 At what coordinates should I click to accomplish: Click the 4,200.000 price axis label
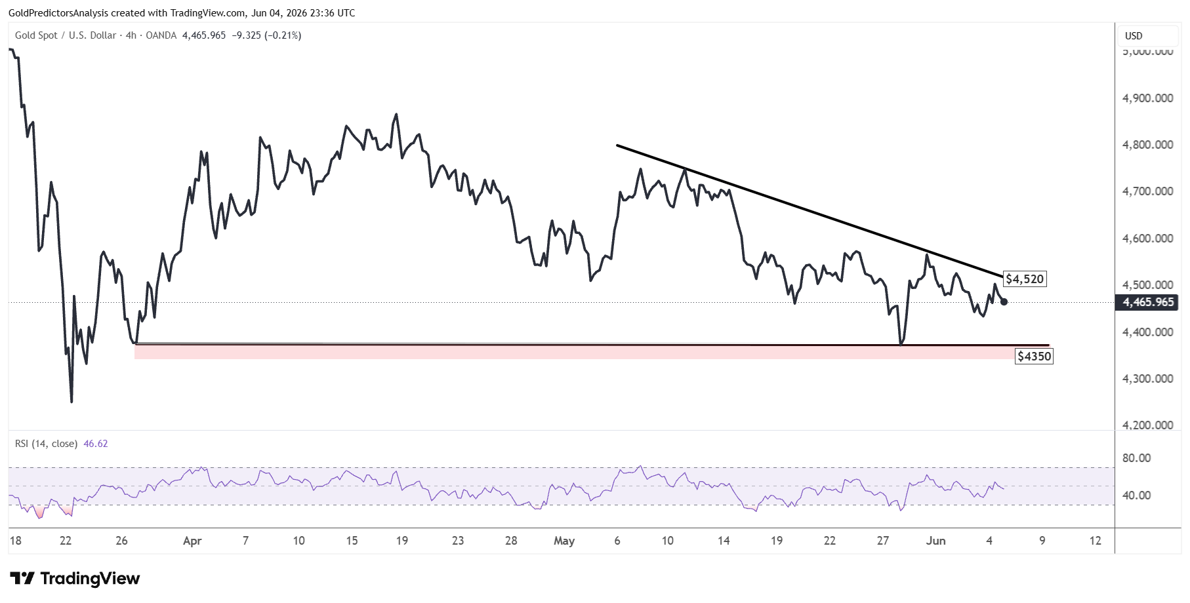[x=1148, y=425]
